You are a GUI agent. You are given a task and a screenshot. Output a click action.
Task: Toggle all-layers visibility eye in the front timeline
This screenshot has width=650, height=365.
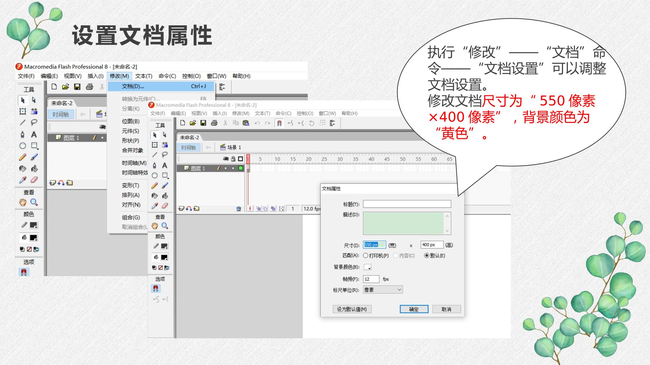(x=226, y=159)
